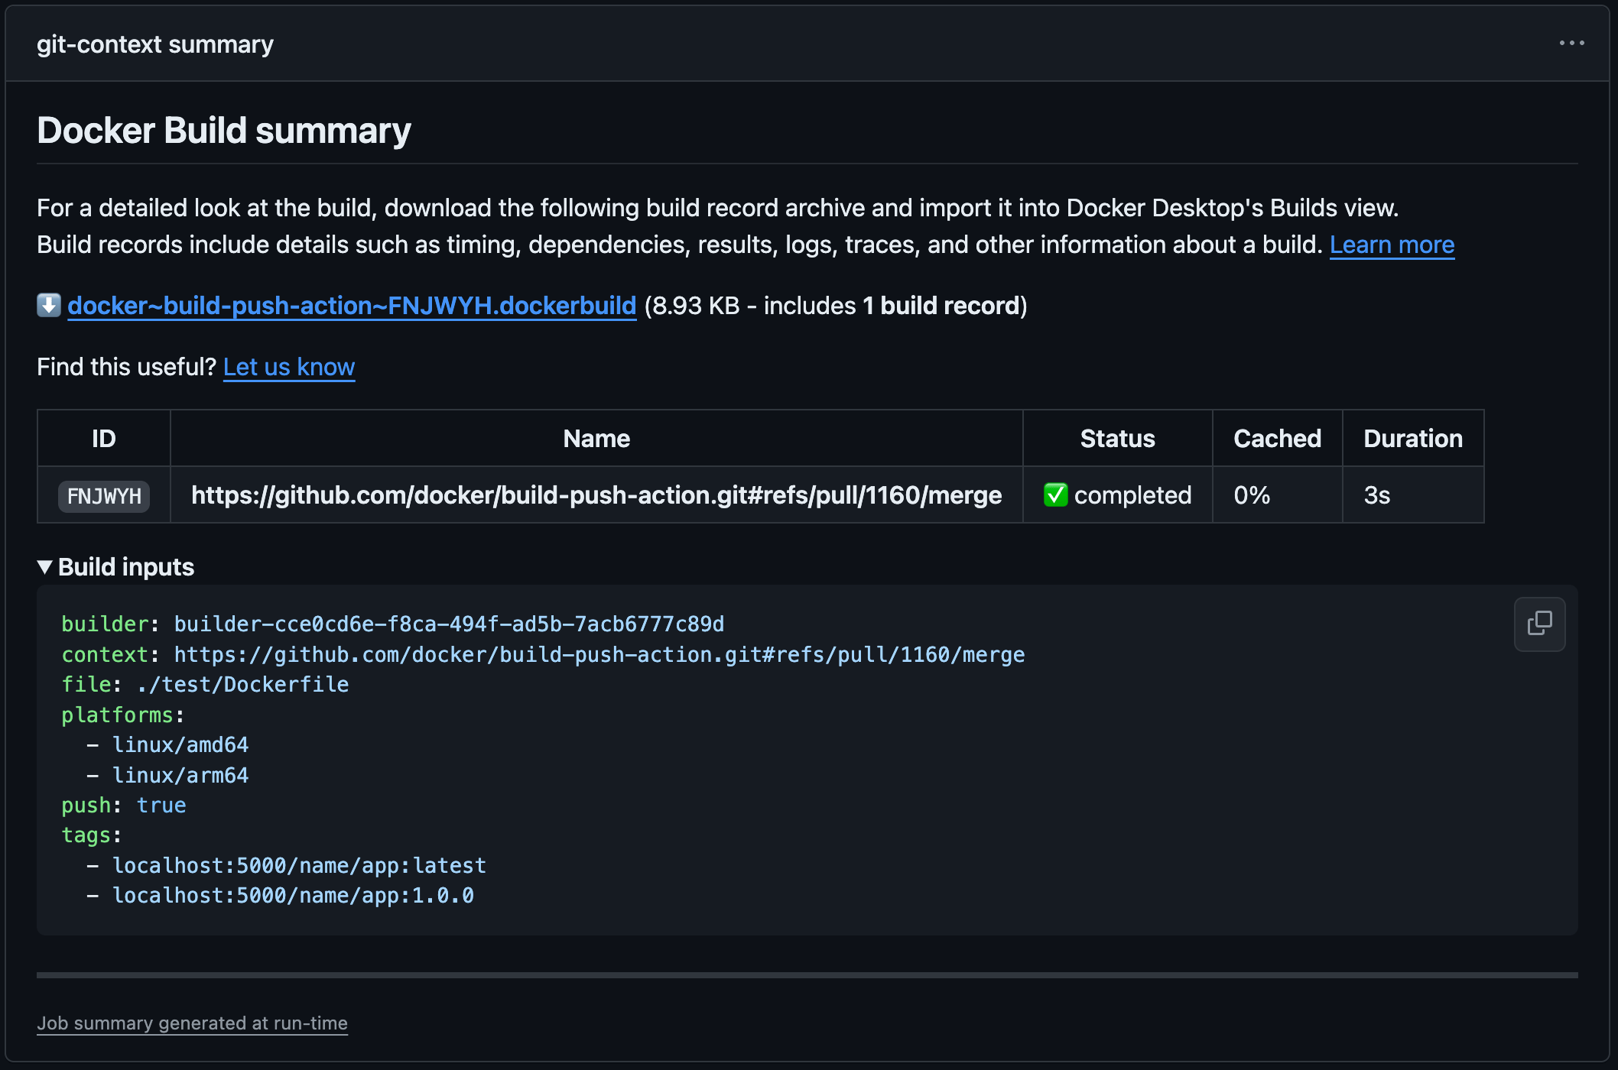Click the Learn more link
1618x1070 pixels.
pyautogui.click(x=1392, y=245)
